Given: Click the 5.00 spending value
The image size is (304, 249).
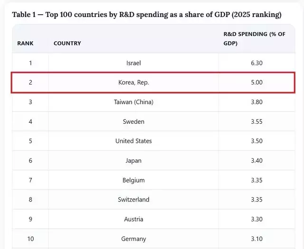Looking at the screenshot, I should click(x=256, y=83).
